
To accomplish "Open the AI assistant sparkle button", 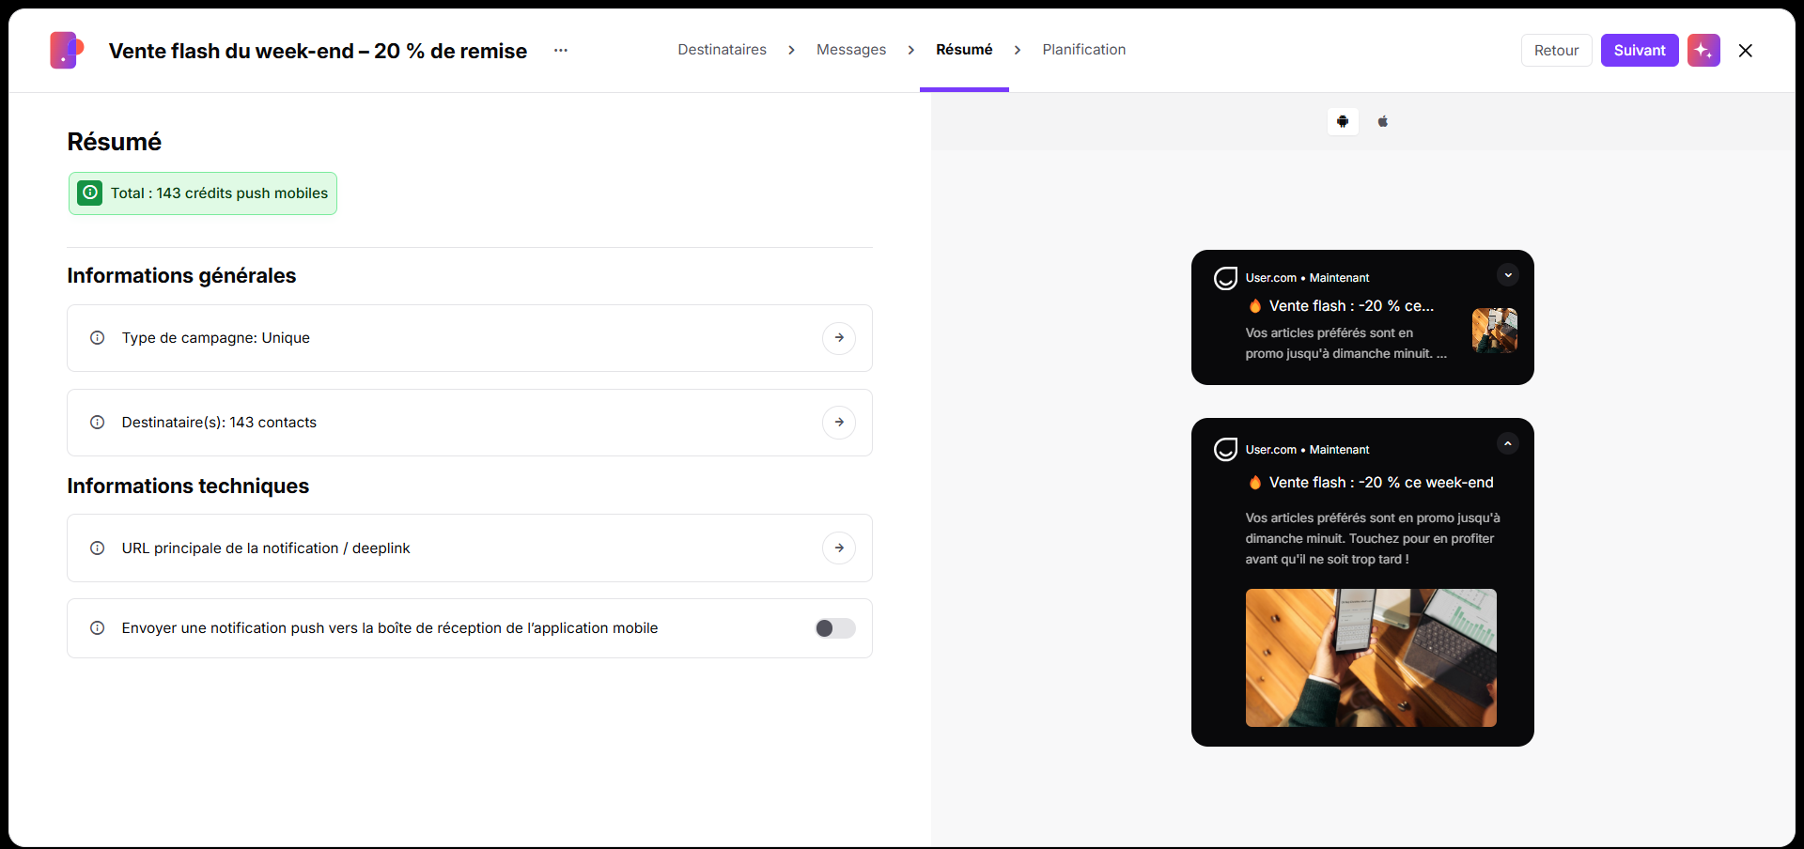I will (x=1703, y=51).
